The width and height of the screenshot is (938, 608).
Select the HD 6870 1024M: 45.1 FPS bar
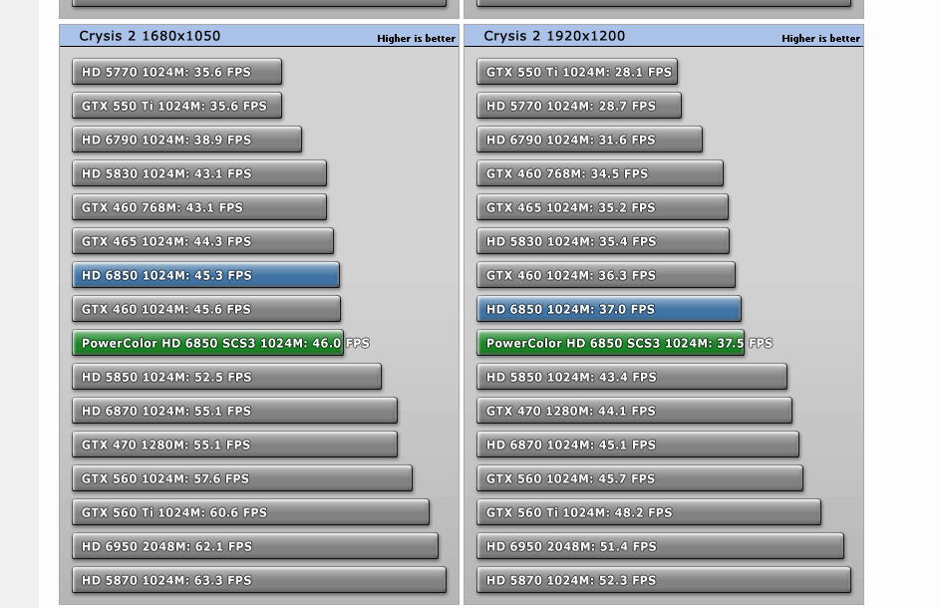click(638, 445)
